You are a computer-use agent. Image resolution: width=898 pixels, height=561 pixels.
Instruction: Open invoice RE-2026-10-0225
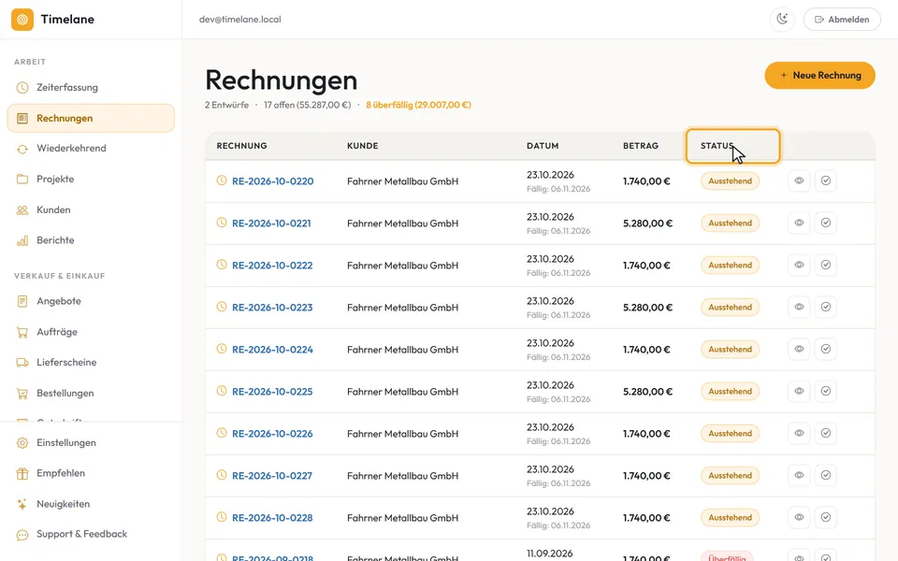[272, 392]
